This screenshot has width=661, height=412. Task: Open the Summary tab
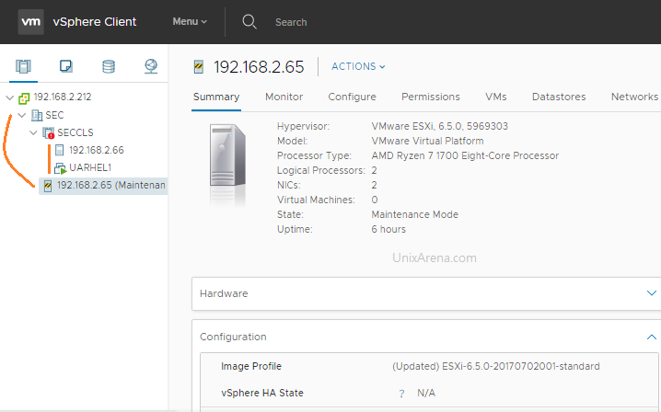pyautogui.click(x=216, y=97)
